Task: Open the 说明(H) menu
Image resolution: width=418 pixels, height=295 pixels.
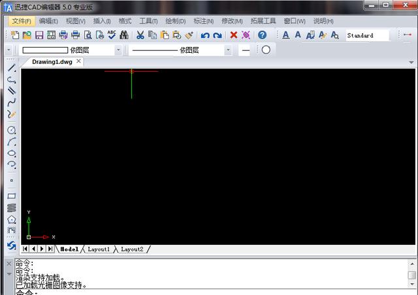Action: pos(323,21)
